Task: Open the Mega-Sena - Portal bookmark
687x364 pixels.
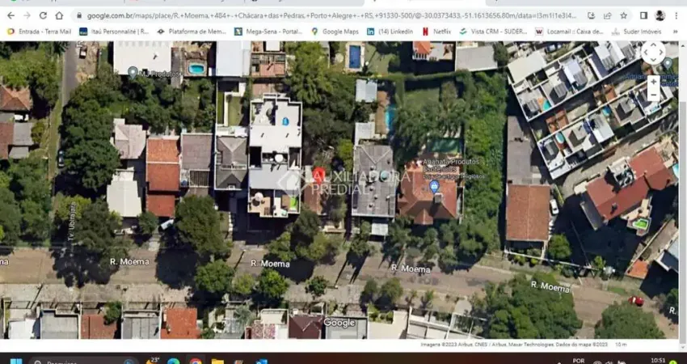Action: tap(268, 32)
